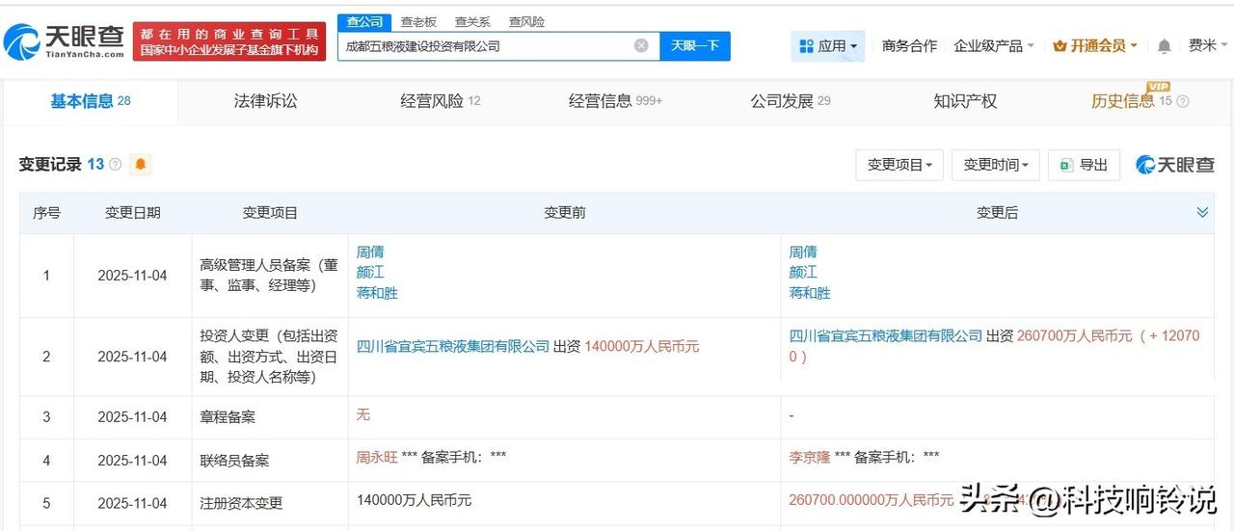
Task: Open the 变更项目 filter dropdown
Action: point(899,165)
